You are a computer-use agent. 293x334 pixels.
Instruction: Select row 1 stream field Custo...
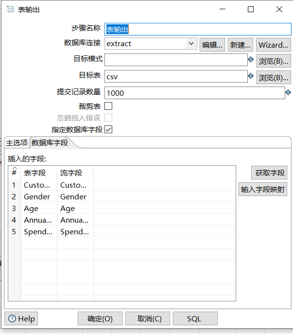tap(76, 185)
